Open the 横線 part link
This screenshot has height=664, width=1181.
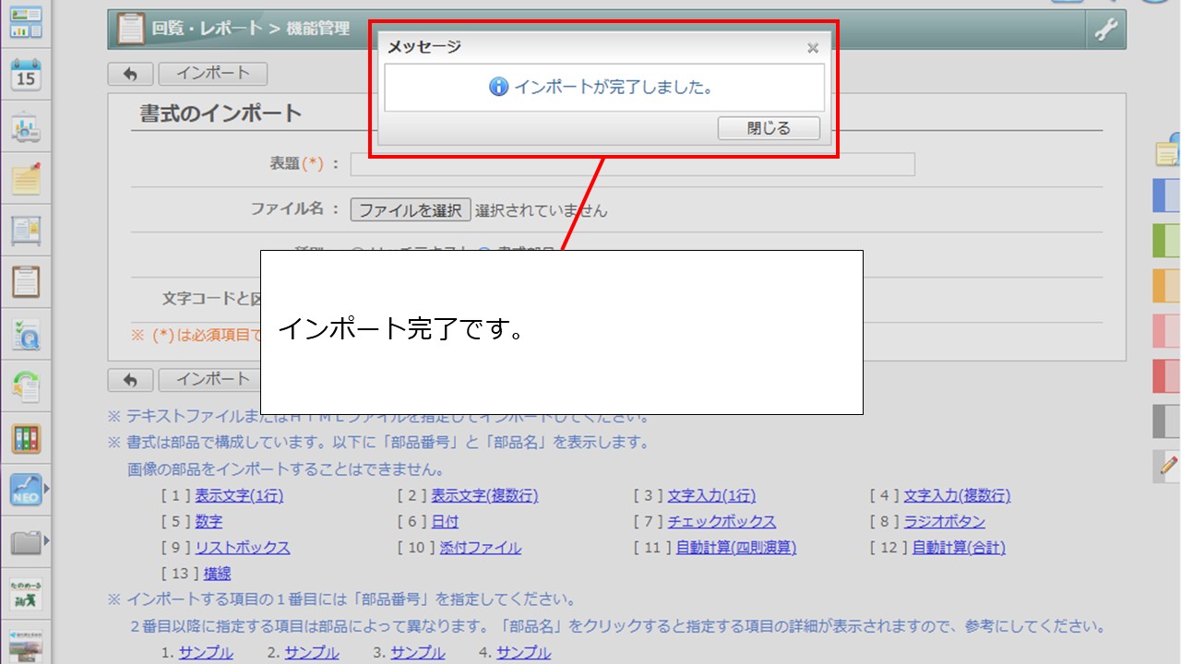point(218,574)
